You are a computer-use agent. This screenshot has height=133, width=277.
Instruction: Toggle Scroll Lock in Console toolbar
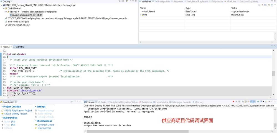point(246,102)
